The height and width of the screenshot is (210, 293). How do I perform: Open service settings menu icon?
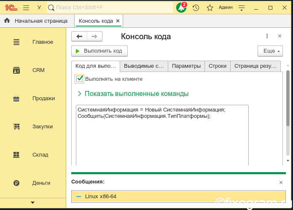tap(242, 8)
